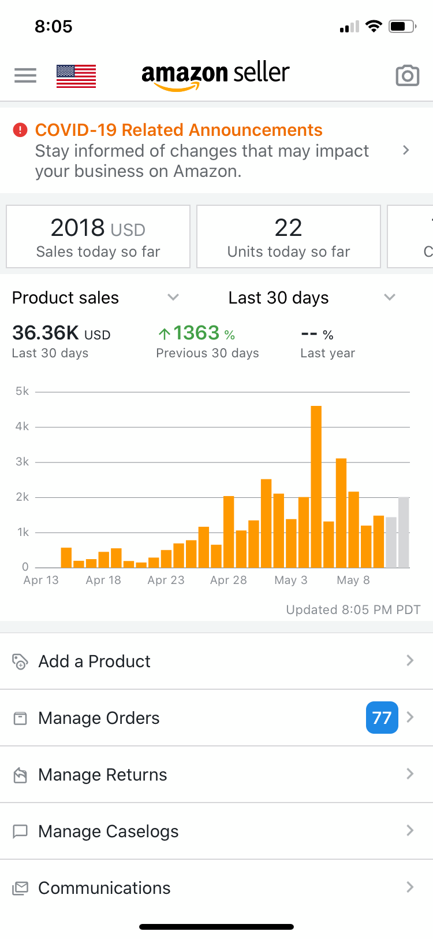Select the Units today so far card
The width and height of the screenshot is (433, 939).
288,237
